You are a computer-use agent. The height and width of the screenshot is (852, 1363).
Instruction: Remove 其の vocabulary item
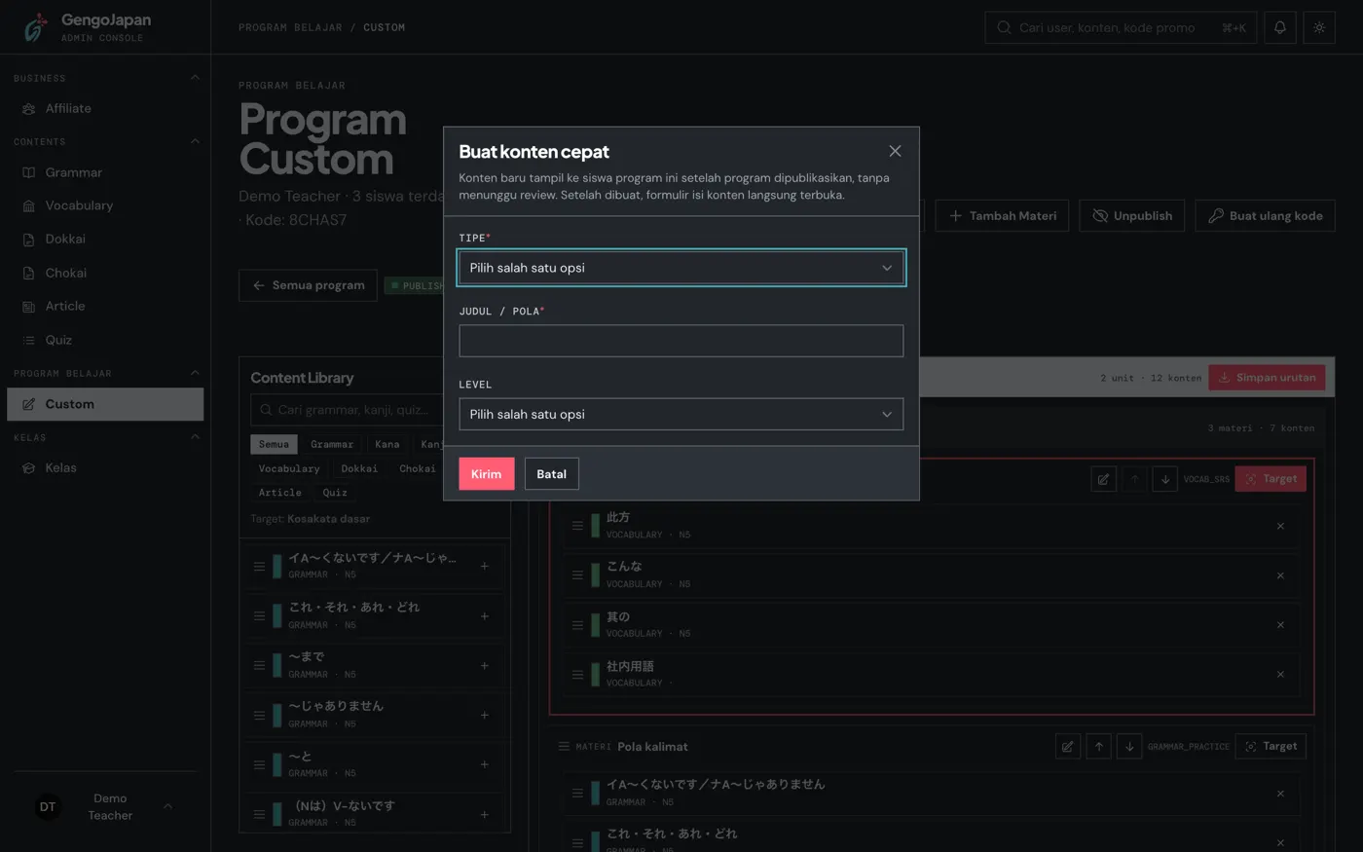click(1280, 625)
